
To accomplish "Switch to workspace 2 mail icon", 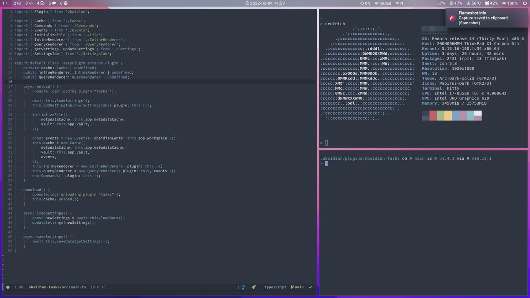I will click(x=18, y=3).
